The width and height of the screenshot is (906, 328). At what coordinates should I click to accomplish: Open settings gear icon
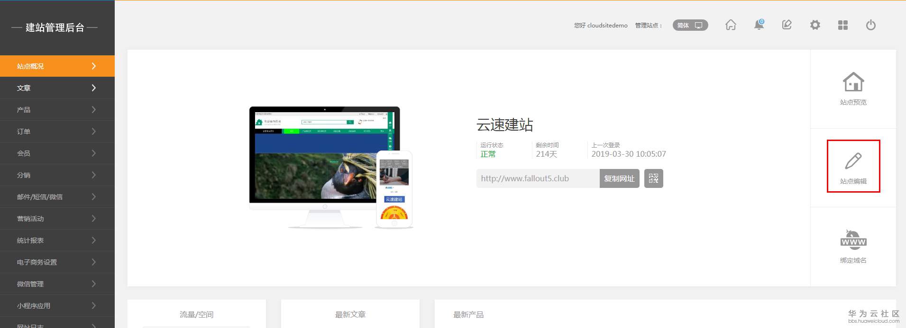click(x=815, y=25)
